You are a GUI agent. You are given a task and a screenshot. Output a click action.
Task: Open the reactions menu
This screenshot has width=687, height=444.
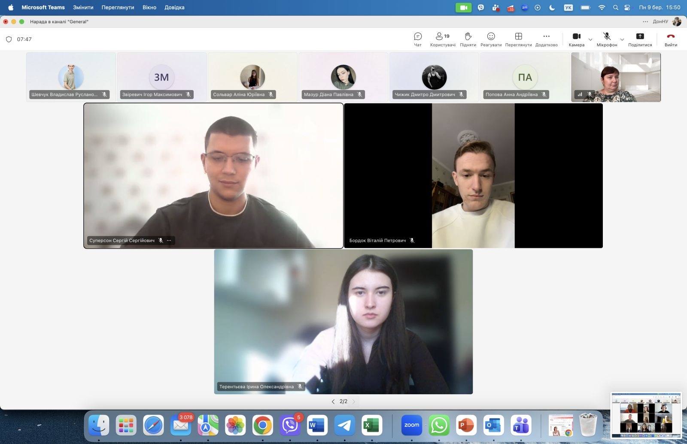click(491, 39)
